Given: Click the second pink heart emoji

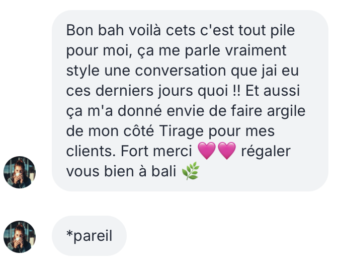Looking at the screenshot, I should (x=226, y=151).
